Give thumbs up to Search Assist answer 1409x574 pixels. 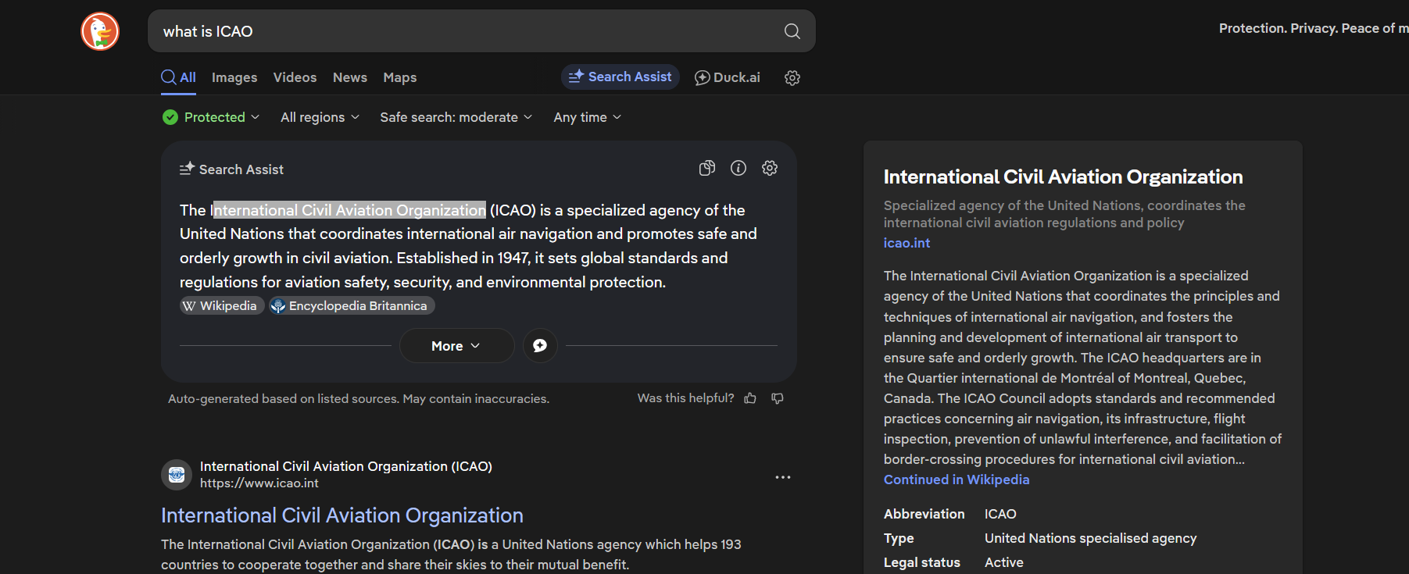pos(750,398)
